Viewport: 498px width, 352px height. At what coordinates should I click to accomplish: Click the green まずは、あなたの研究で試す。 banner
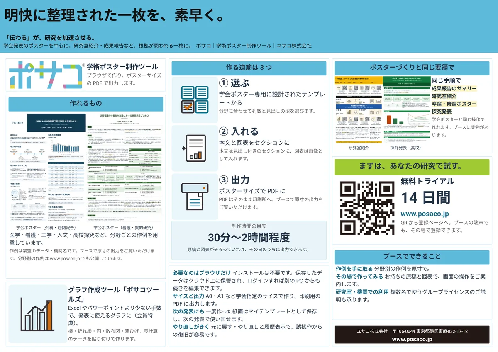pos(412,167)
